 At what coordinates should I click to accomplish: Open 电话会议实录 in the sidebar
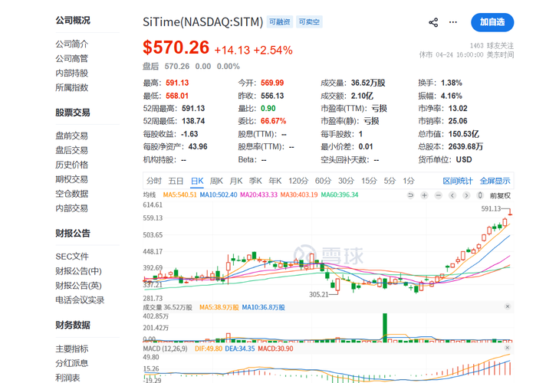click(80, 300)
